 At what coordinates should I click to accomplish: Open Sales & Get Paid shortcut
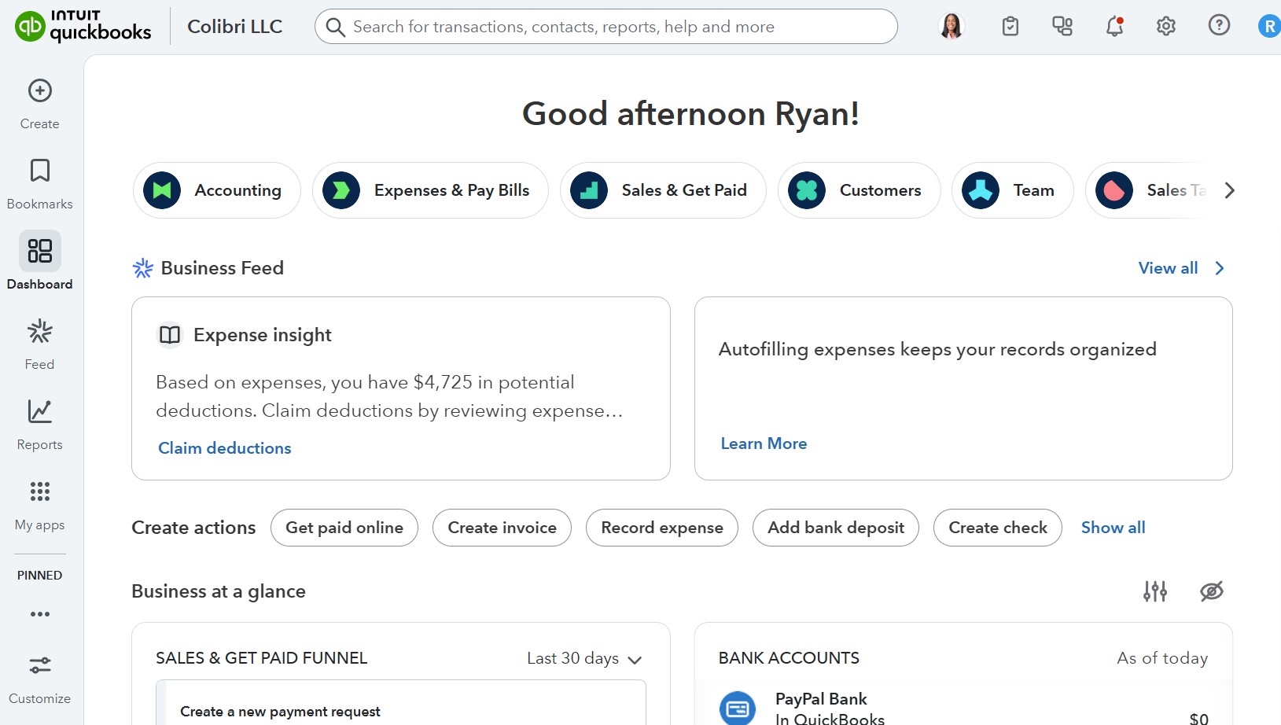[663, 190]
